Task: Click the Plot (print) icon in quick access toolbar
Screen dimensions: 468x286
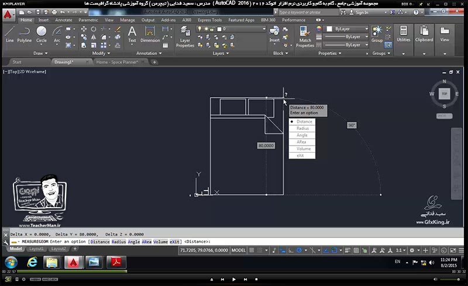Action: [x=54, y=12]
